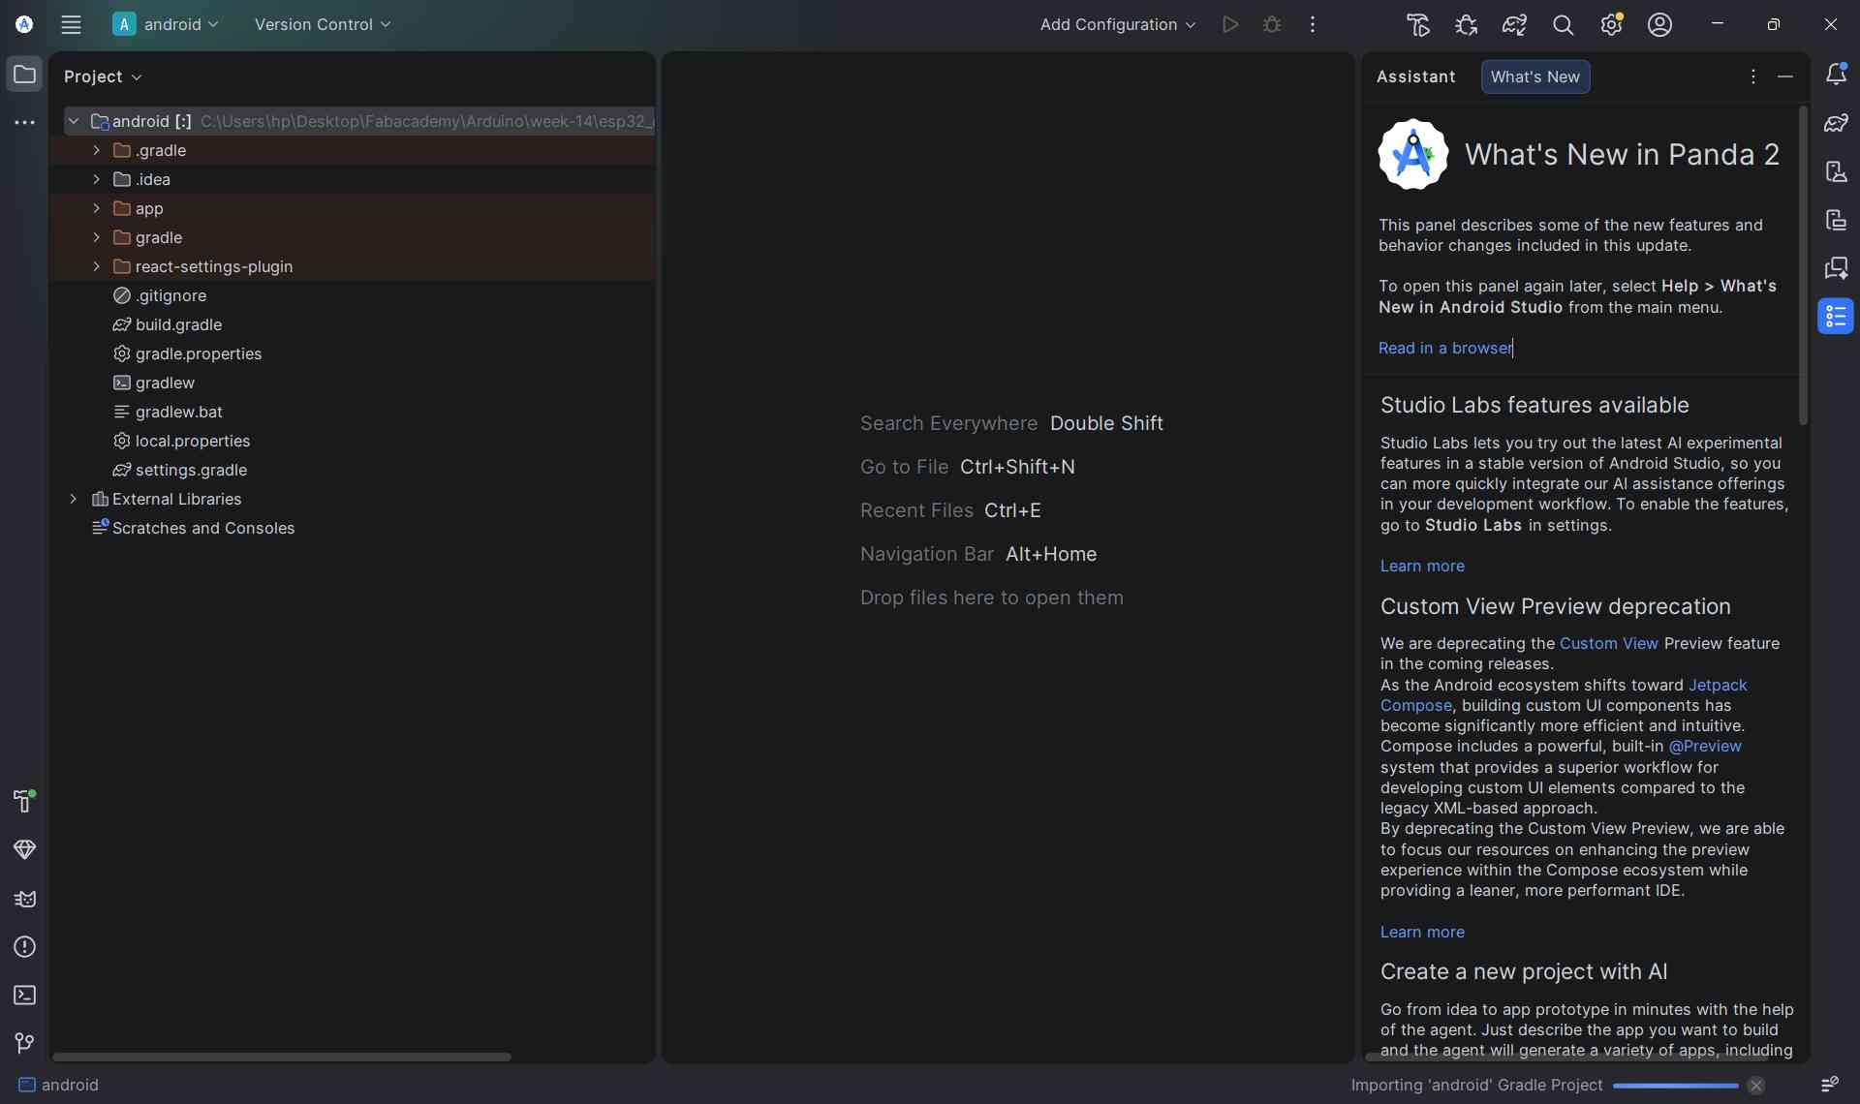
Task: Open the Problems tool window
Action: click(x=24, y=947)
